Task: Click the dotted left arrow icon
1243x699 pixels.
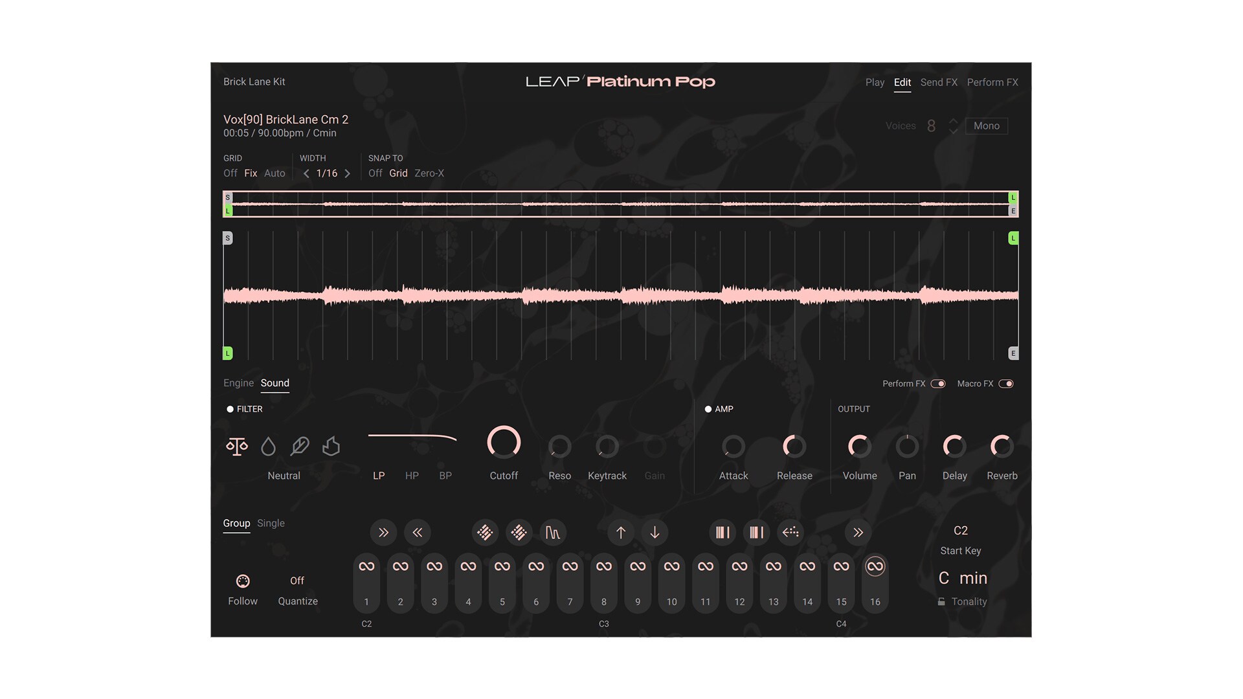Action: click(x=790, y=533)
